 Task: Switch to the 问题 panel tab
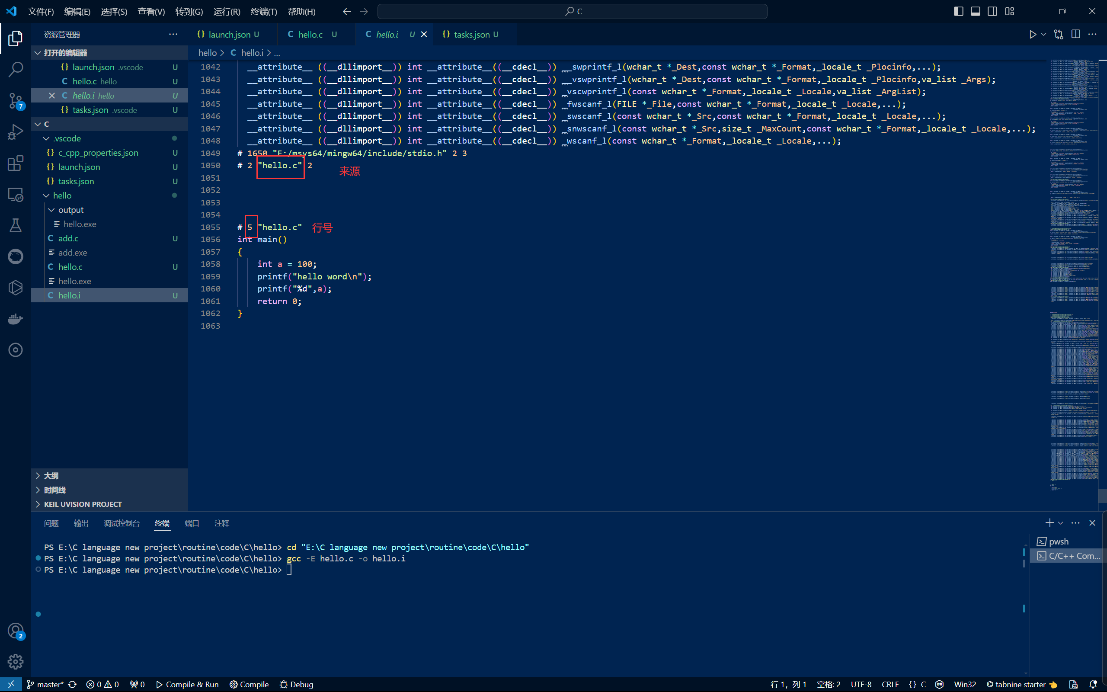51,523
